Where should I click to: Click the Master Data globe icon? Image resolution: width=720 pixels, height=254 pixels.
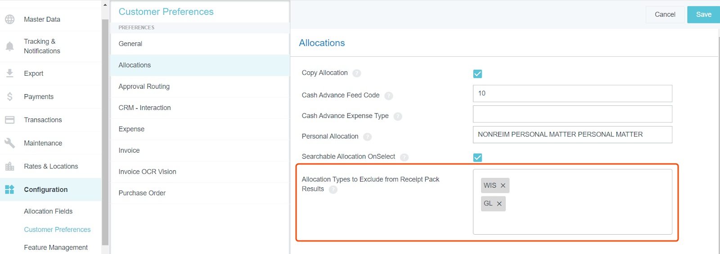pyautogui.click(x=9, y=19)
